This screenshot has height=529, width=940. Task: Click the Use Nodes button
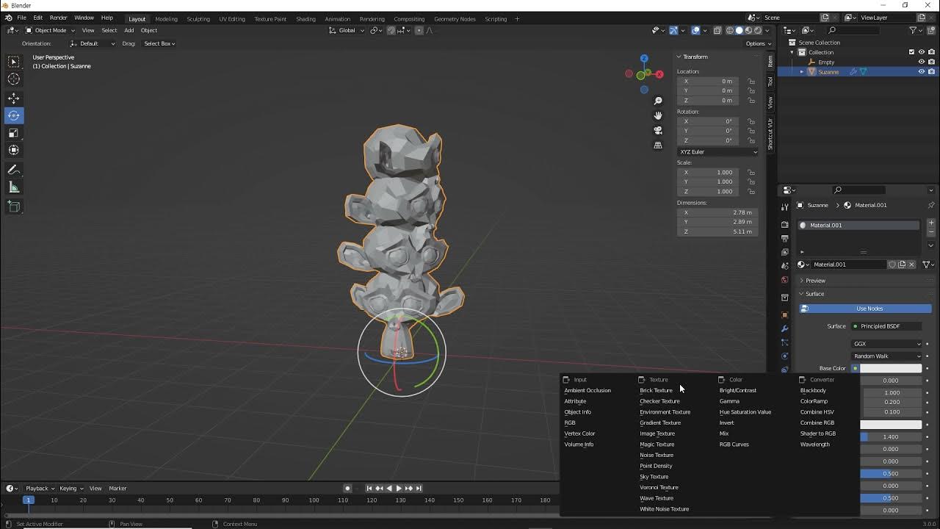866,309
